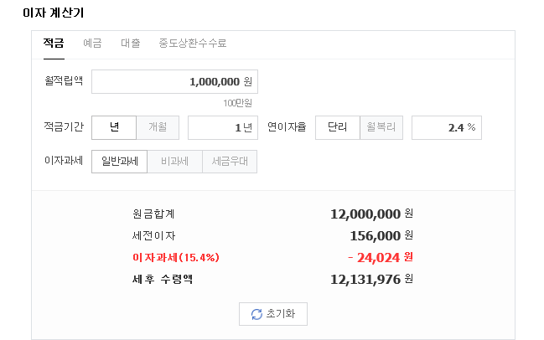The width and height of the screenshot is (544, 340).
Task: Switch to the 적금 tab
Action: click(54, 43)
